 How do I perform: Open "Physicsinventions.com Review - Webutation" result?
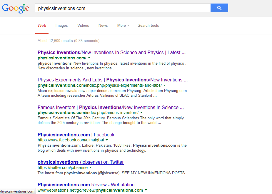tap(86, 185)
